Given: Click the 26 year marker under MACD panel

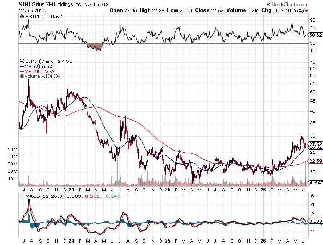Looking at the screenshot, I should coord(263,241).
